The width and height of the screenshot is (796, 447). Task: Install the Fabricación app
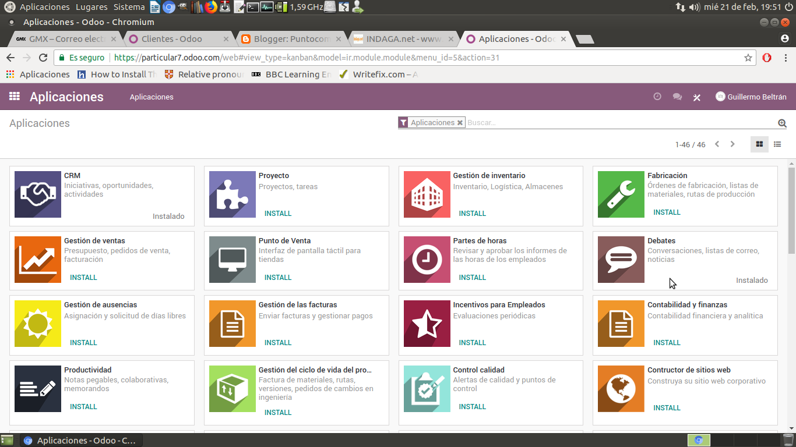667,212
